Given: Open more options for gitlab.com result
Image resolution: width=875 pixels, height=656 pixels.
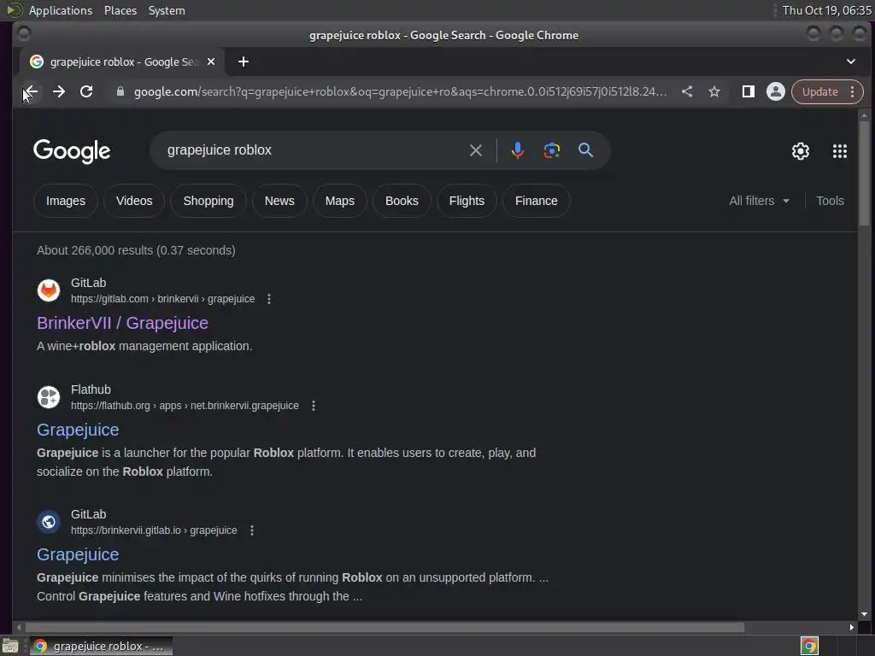Looking at the screenshot, I should (269, 299).
